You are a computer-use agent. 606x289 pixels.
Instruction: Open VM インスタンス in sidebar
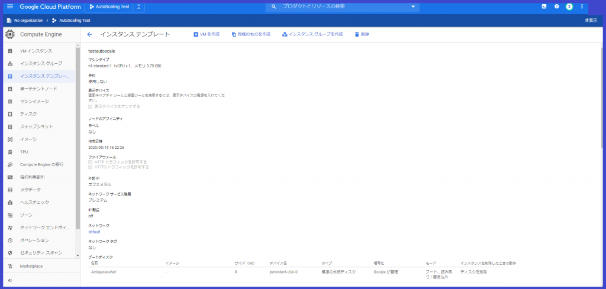click(39, 51)
